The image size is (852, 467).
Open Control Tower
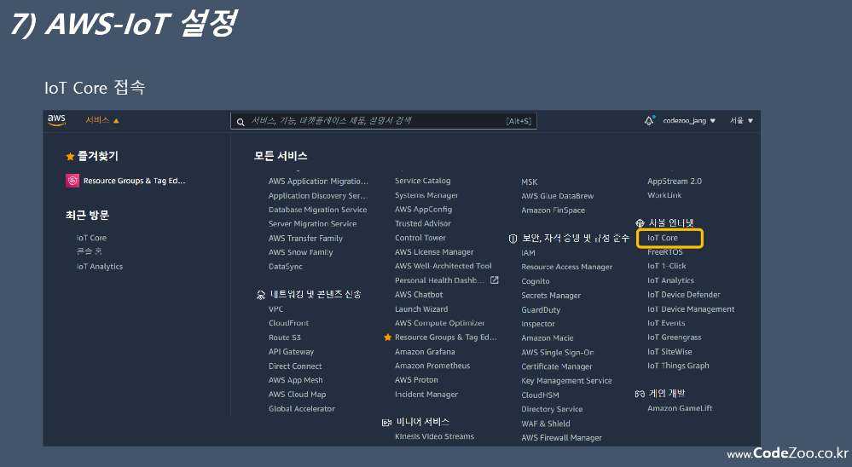pyautogui.click(x=420, y=238)
